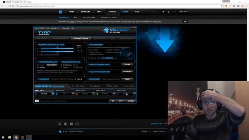Image resolution: width=249 pixels, height=140 pixels.
Task: Tick the Sensitivity Change sound feedback checkbox
Action: tap(89, 54)
